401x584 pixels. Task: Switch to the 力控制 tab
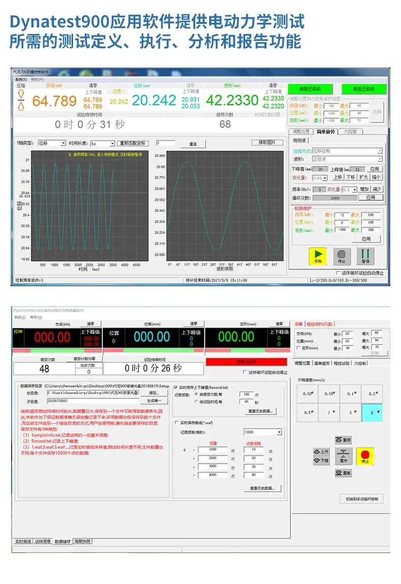pos(350,131)
